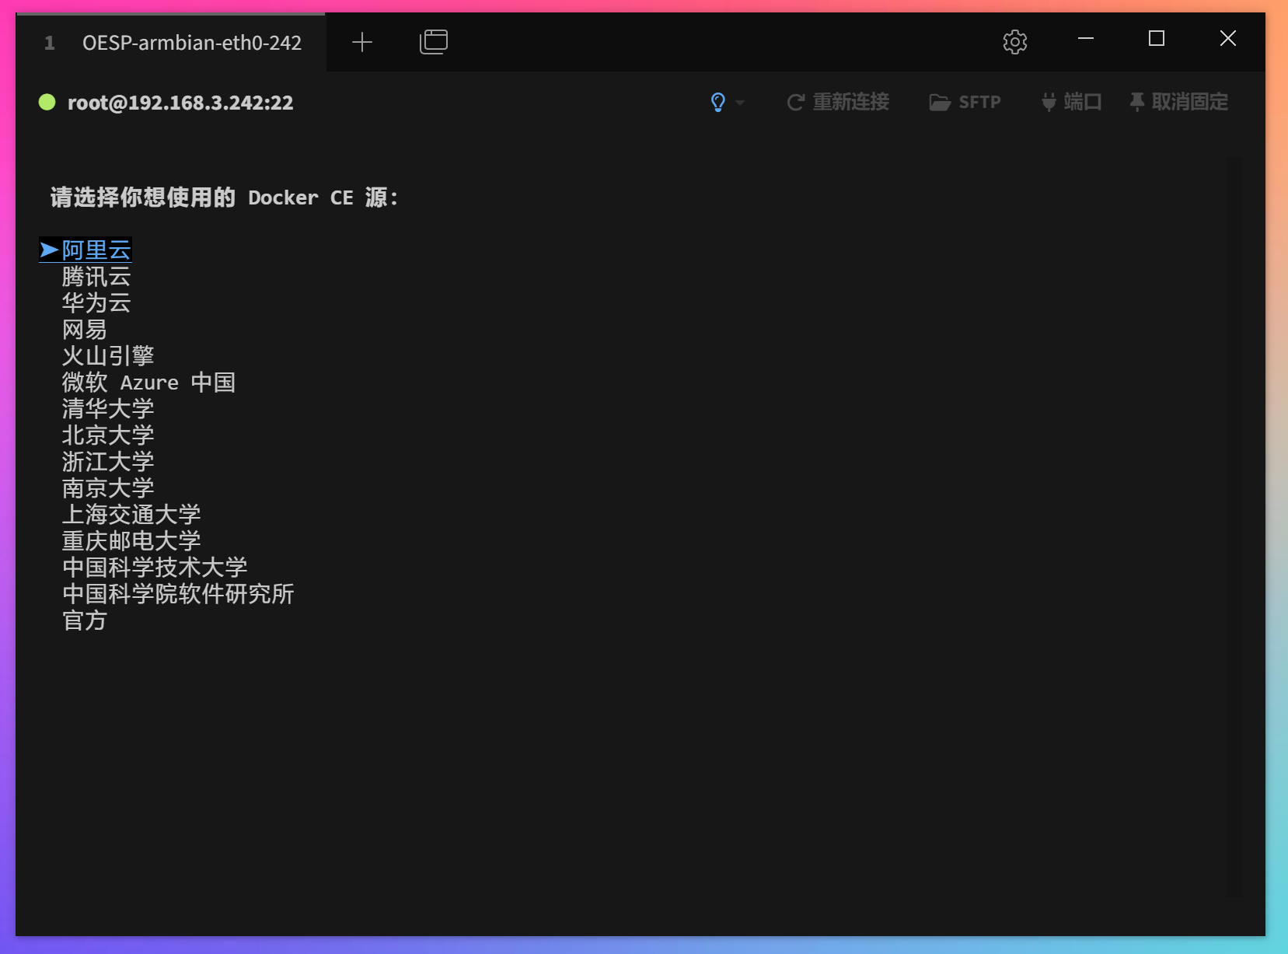Click the 端口 port forwarding plug icon
Viewport: 1288px width, 954px height.
pyautogui.click(x=1048, y=102)
